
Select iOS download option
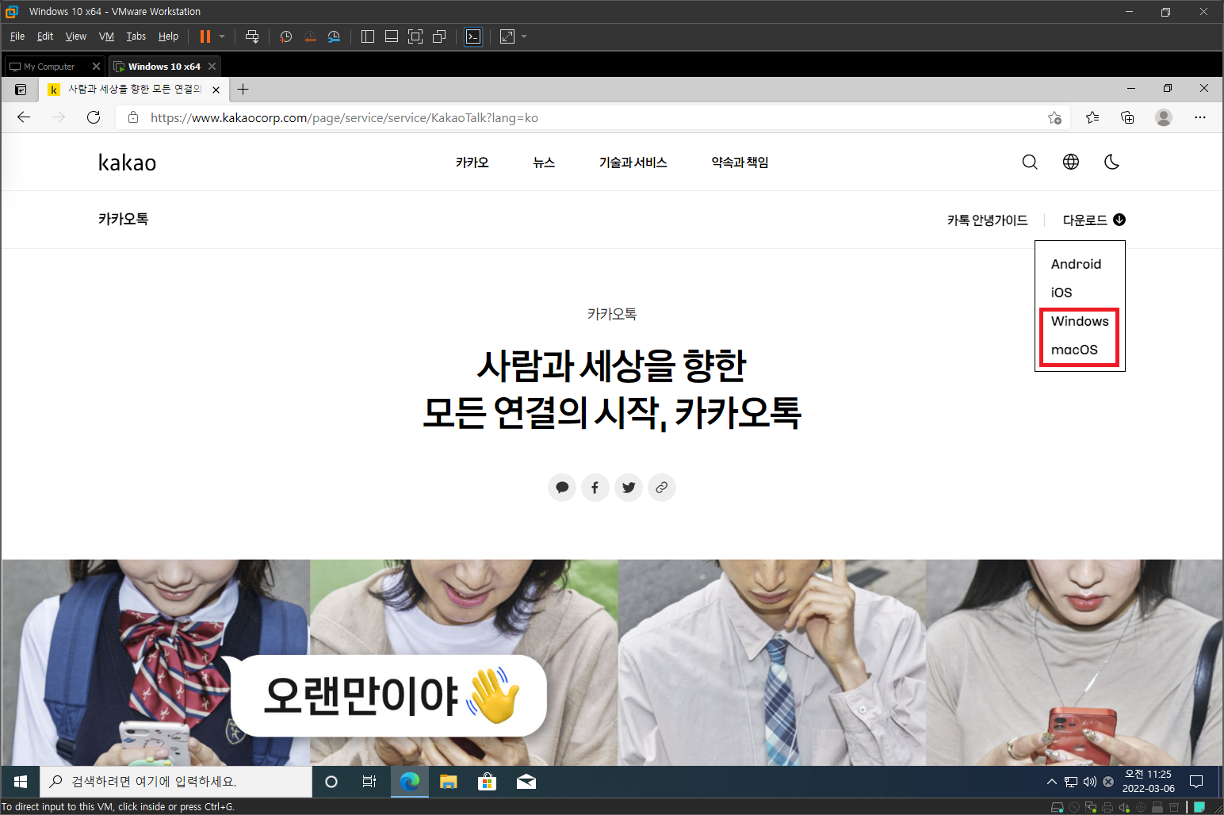click(1061, 293)
